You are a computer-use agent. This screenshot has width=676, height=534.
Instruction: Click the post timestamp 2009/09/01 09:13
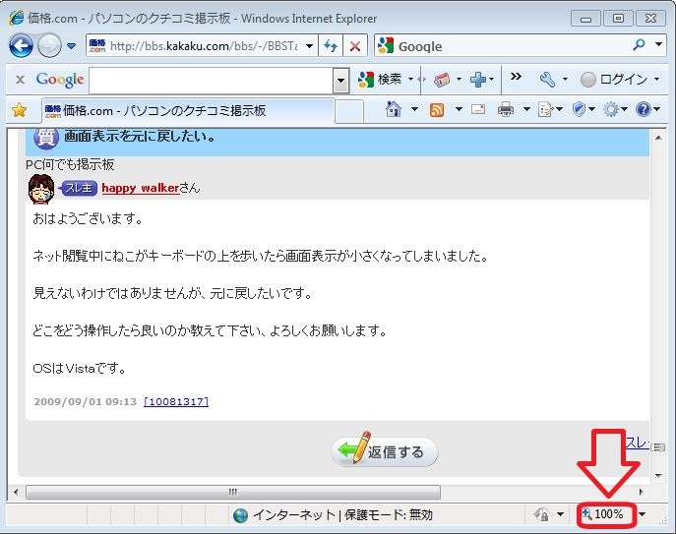tap(85, 401)
